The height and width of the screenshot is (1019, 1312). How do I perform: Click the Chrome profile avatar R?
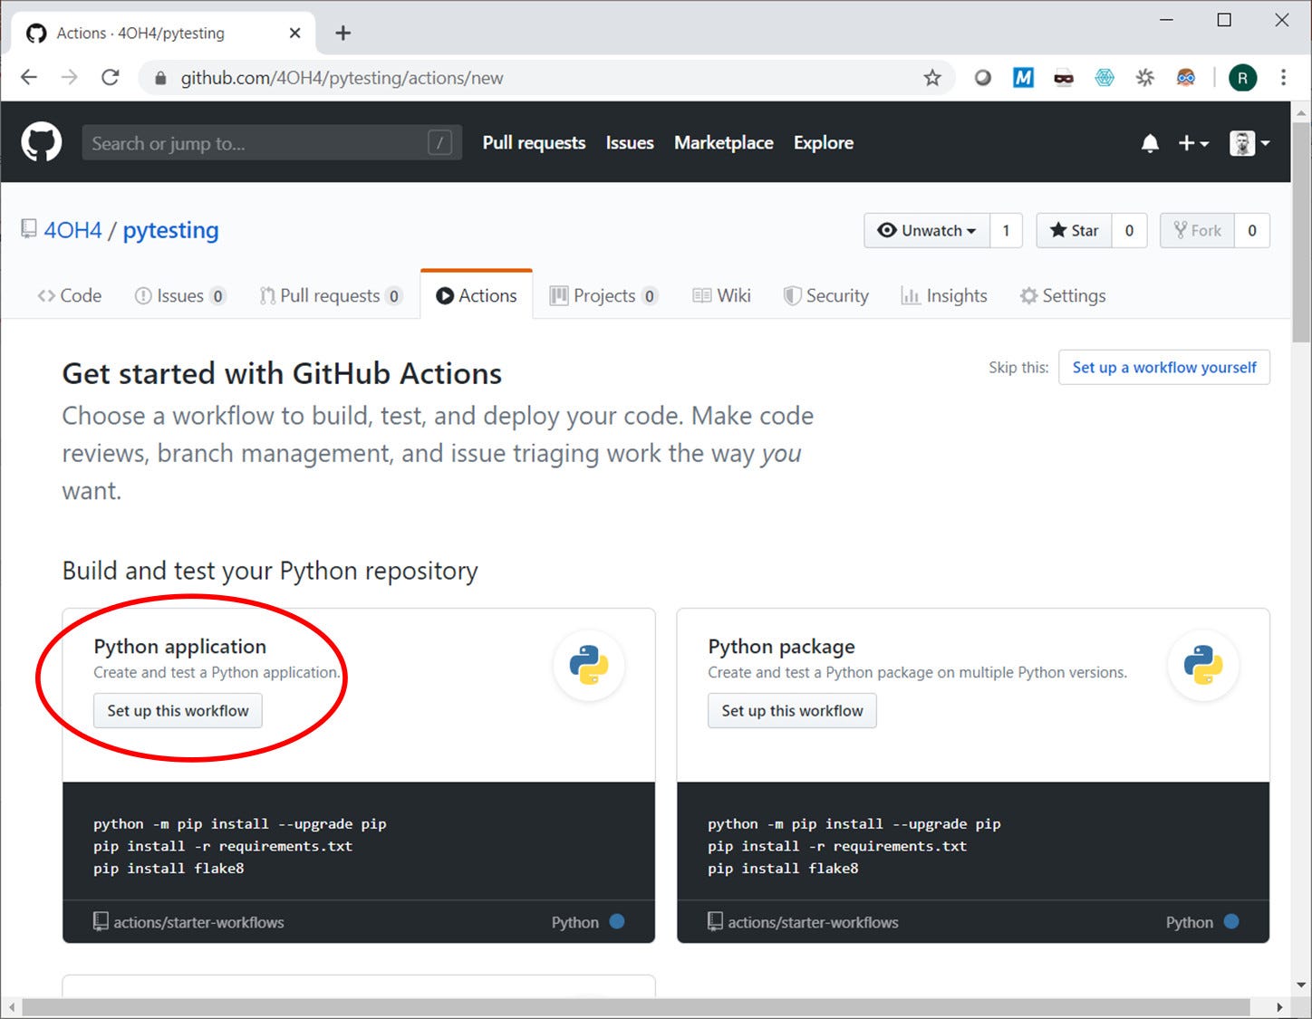point(1242,77)
